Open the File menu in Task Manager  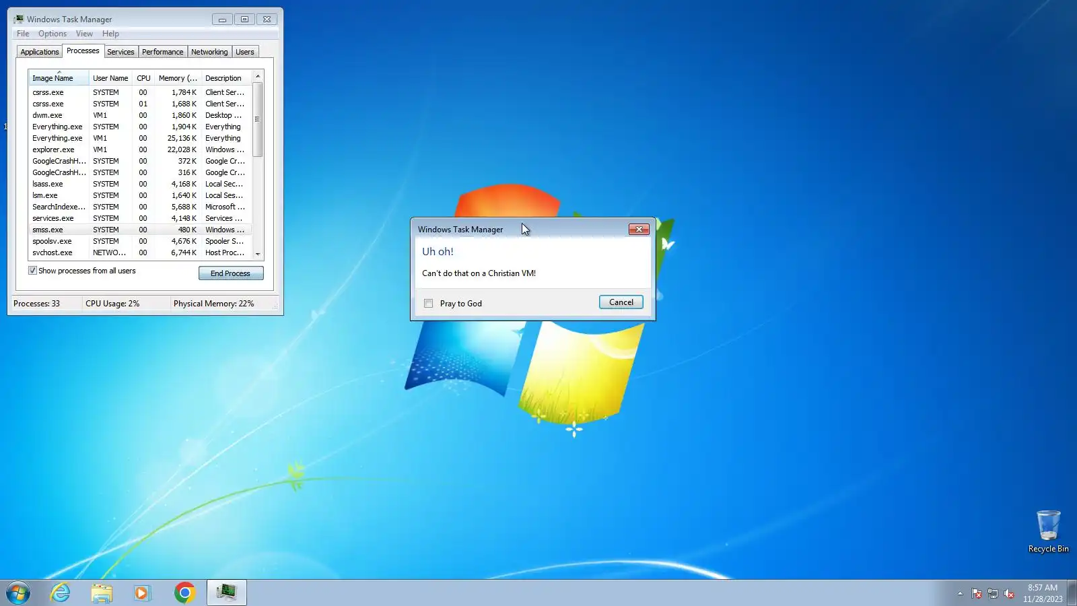[23, 34]
